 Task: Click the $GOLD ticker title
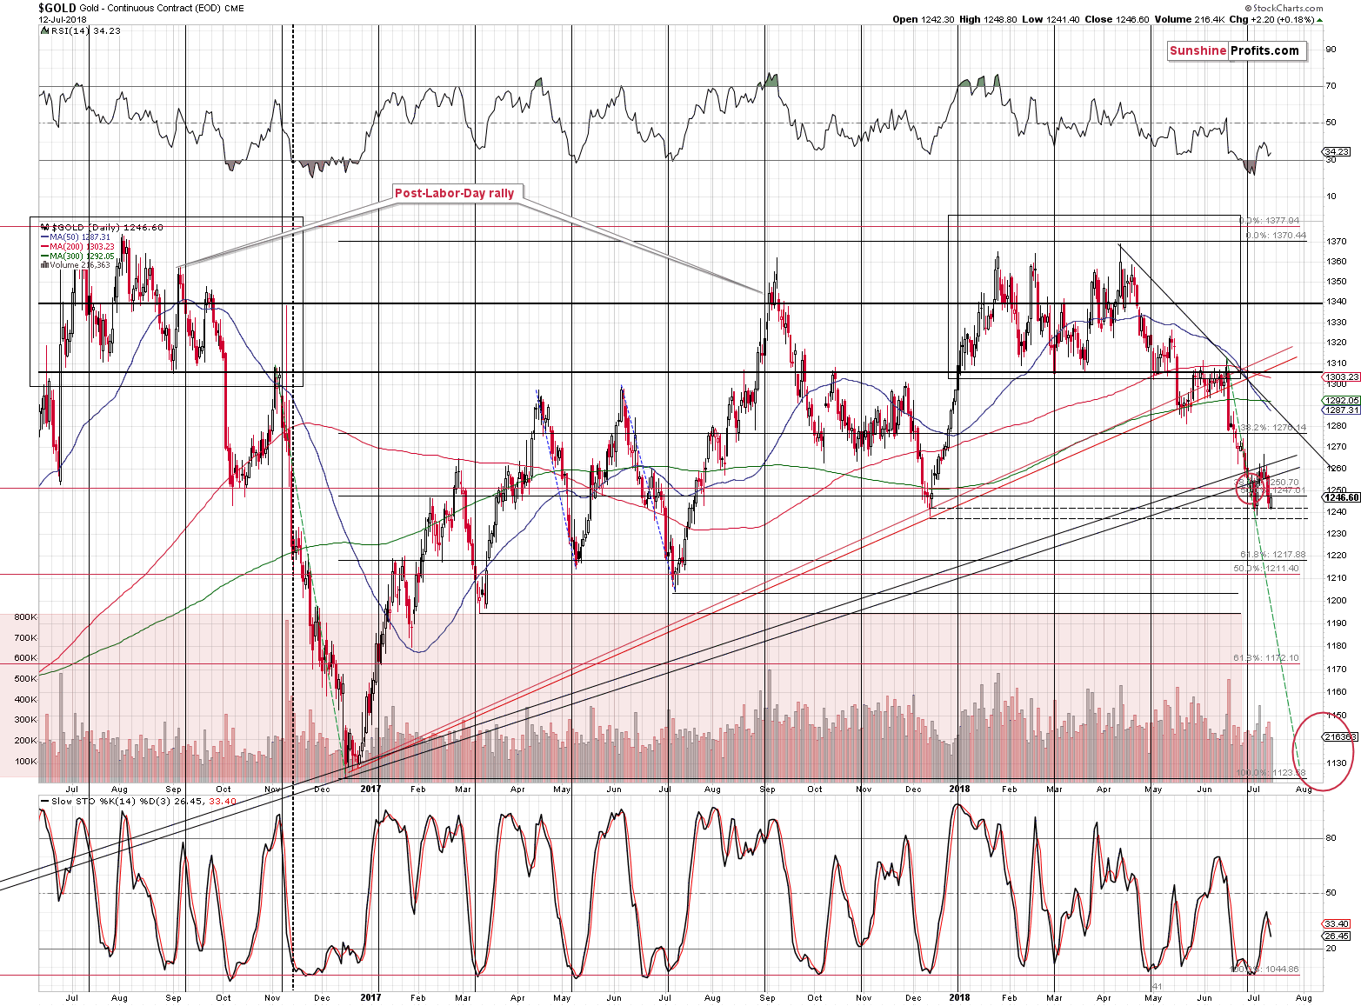point(57,8)
